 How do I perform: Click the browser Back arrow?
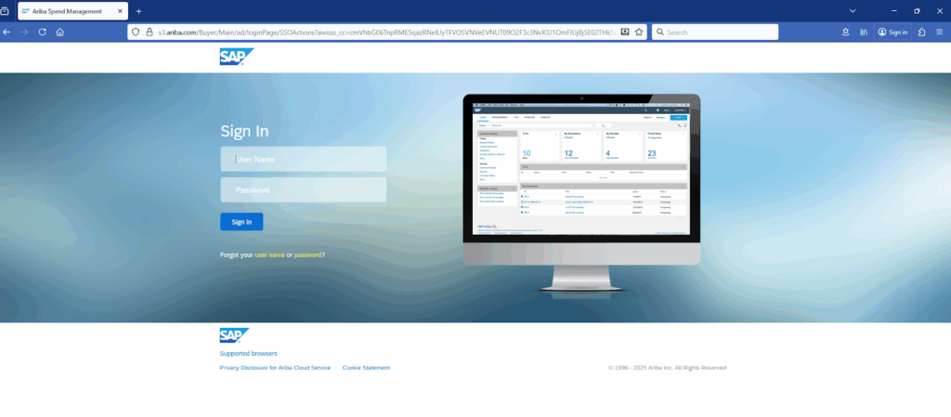7,32
